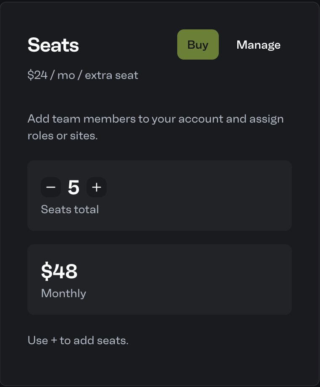Open the Manage tab

[258, 45]
